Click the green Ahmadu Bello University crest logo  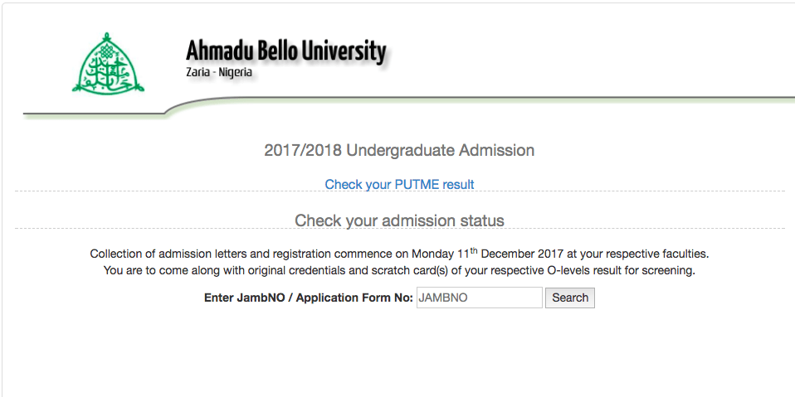[x=108, y=63]
